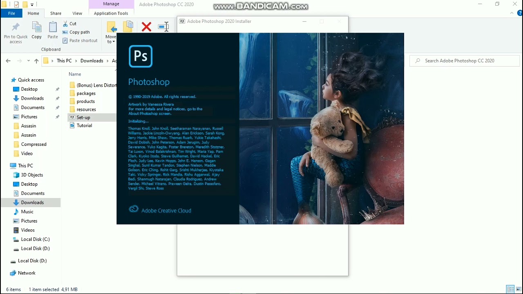The height and width of the screenshot is (294, 523).
Task: Click the Copy path ribbon button
Action: (x=76, y=32)
